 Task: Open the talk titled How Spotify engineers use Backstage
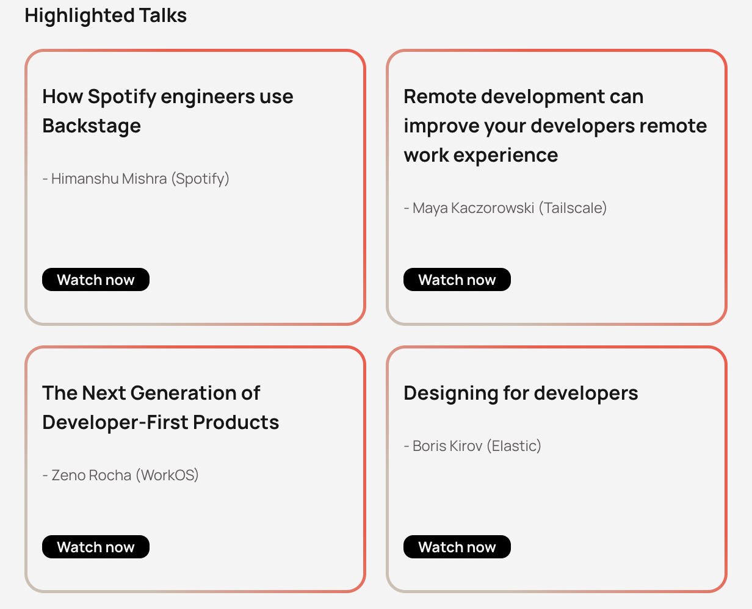click(x=167, y=110)
